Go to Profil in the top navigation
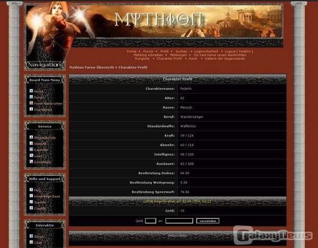Screen dimensions: 318x248 (x=164, y=52)
